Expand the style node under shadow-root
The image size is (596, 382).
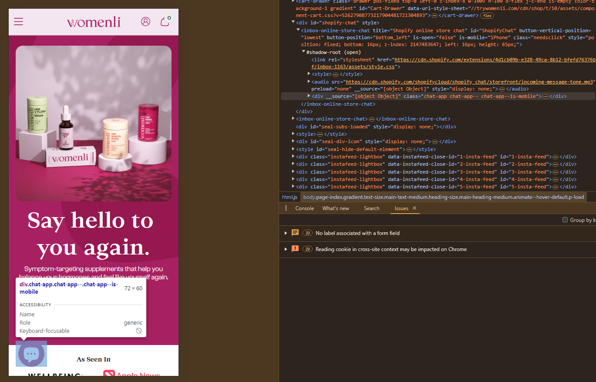[309, 74]
